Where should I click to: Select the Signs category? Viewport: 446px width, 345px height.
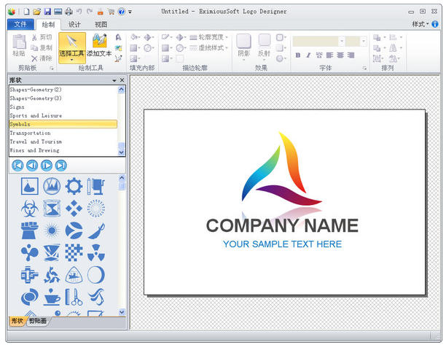(63, 107)
